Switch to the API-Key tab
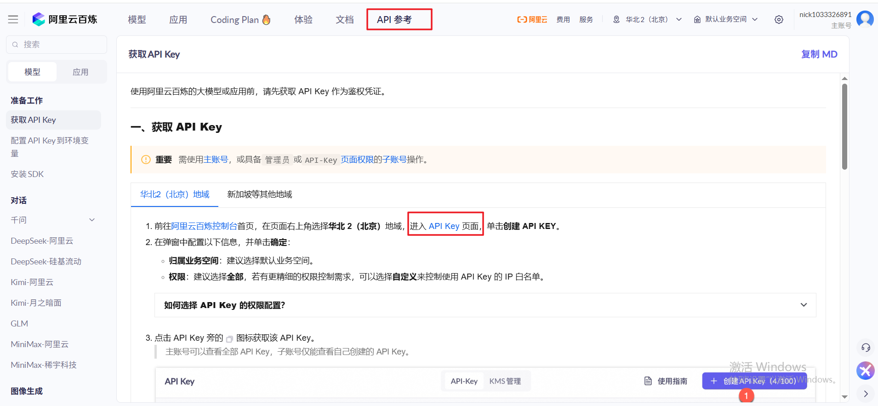The width and height of the screenshot is (878, 406). pyautogui.click(x=464, y=381)
